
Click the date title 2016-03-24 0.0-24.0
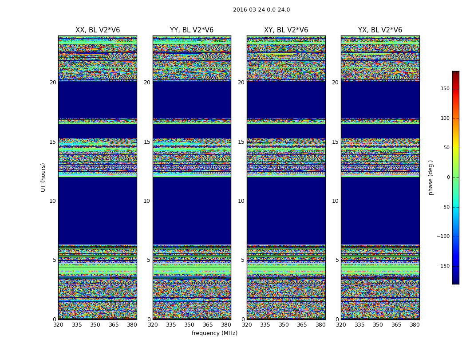coord(261,10)
